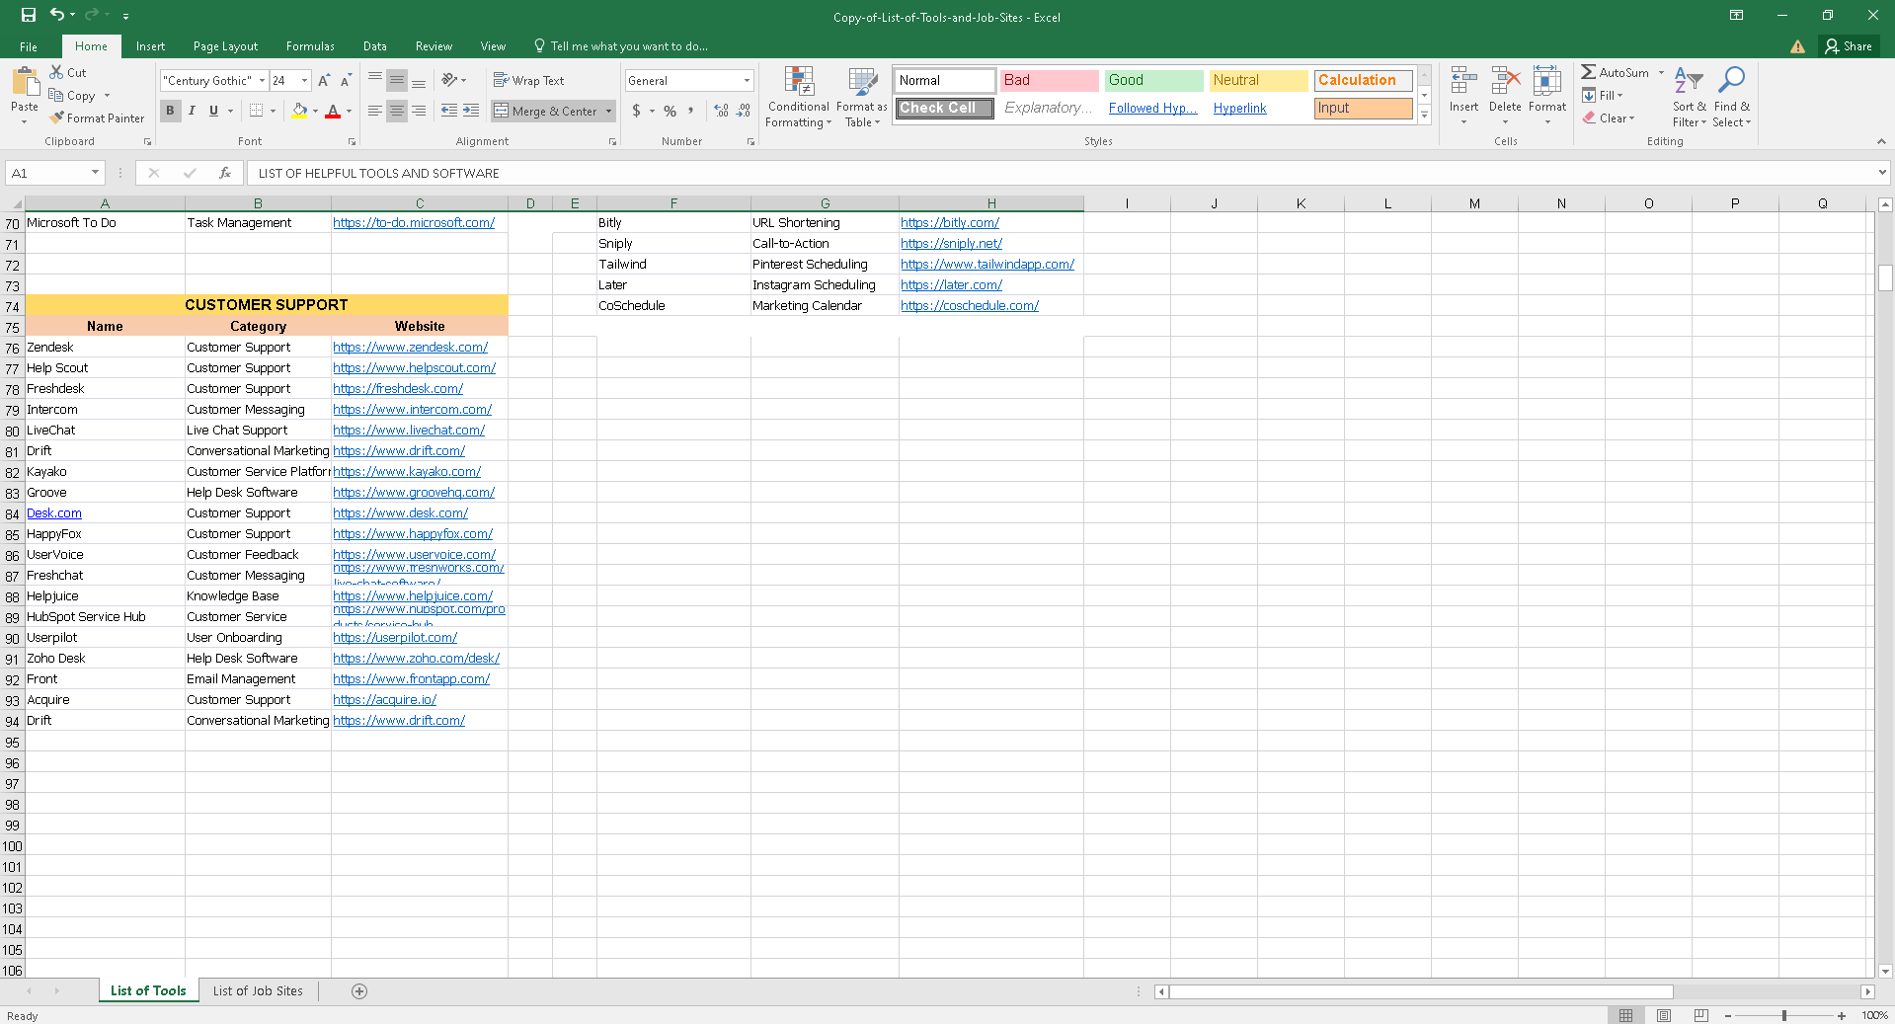The image size is (1895, 1024).
Task: Open the font size dropdown
Action: click(305, 81)
